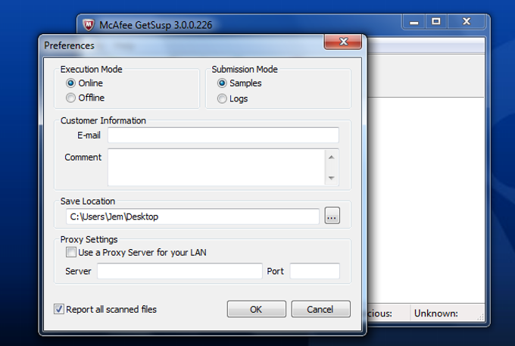Dismiss the dialog with Cancel
The image size is (515, 346).
[x=320, y=309]
